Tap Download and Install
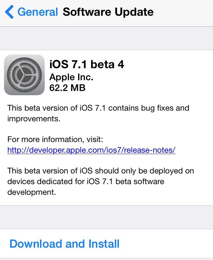 64,244
